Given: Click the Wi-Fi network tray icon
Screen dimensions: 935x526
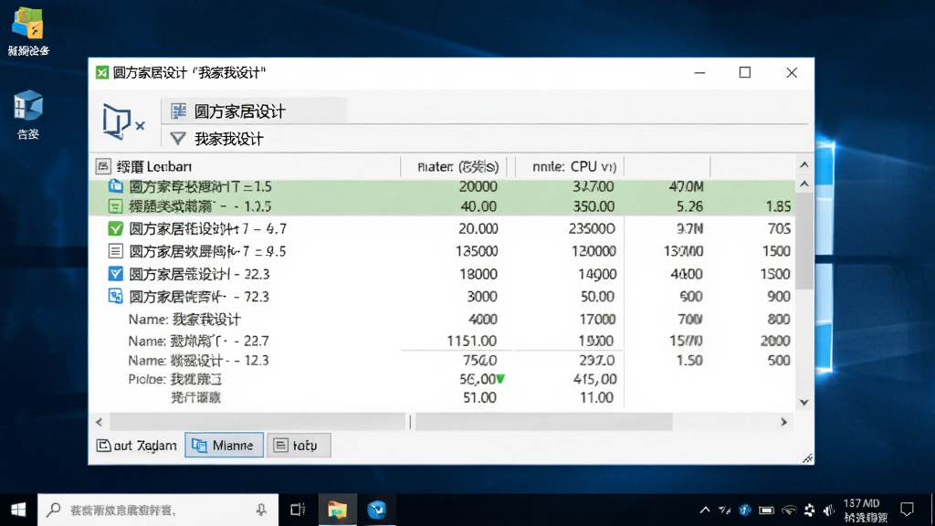Looking at the screenshot, I should click(x=788, y=510).
